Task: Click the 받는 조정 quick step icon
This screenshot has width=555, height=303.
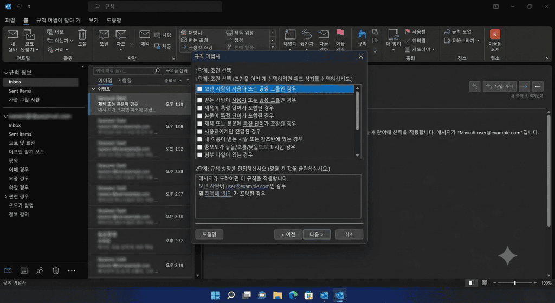Action: pos(184,40)
